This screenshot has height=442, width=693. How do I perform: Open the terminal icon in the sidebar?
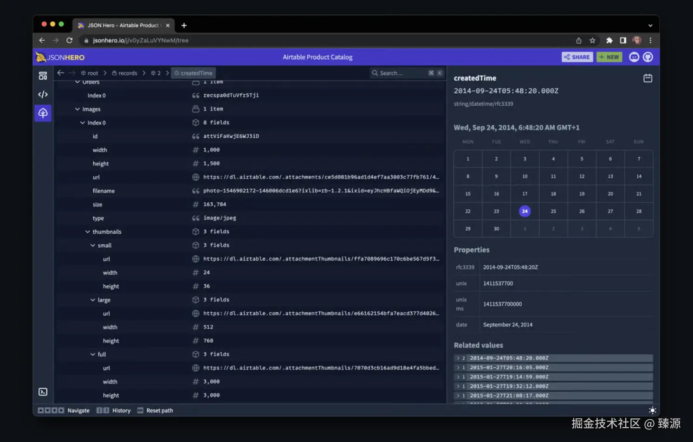tap(43, 392)
